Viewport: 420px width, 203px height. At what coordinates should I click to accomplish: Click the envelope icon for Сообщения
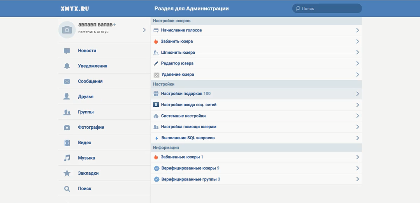coord(67,82)
